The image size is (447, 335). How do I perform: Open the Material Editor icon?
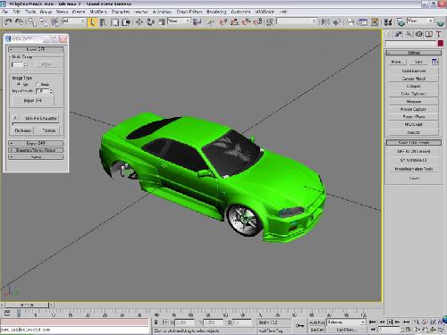pos(388,22)
